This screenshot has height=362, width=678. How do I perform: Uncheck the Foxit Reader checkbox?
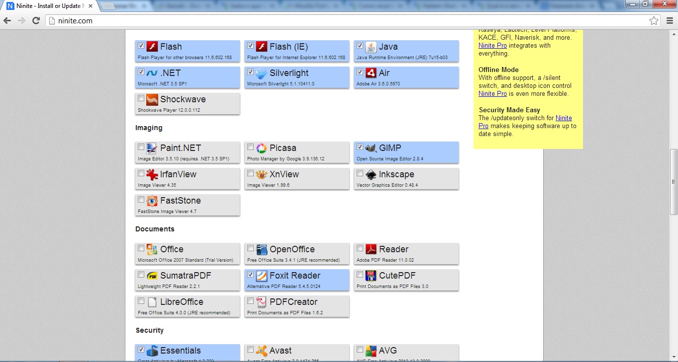(x=251, y=274)
